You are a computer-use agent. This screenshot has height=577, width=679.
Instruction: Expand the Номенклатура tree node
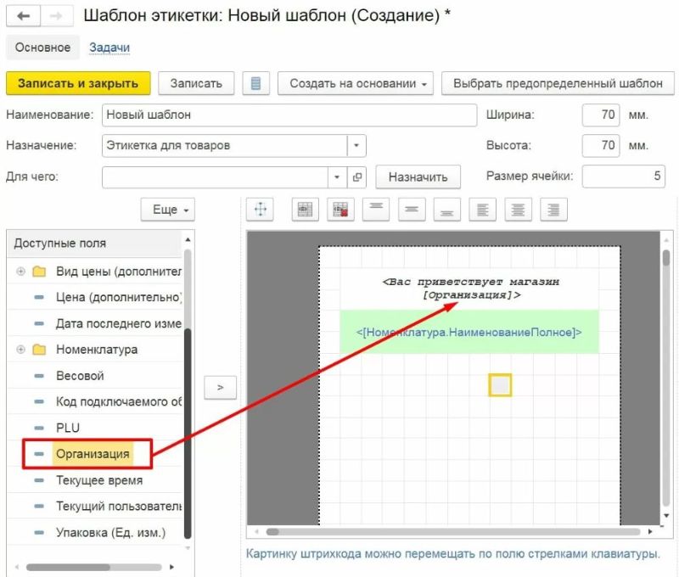pos(20,350)
